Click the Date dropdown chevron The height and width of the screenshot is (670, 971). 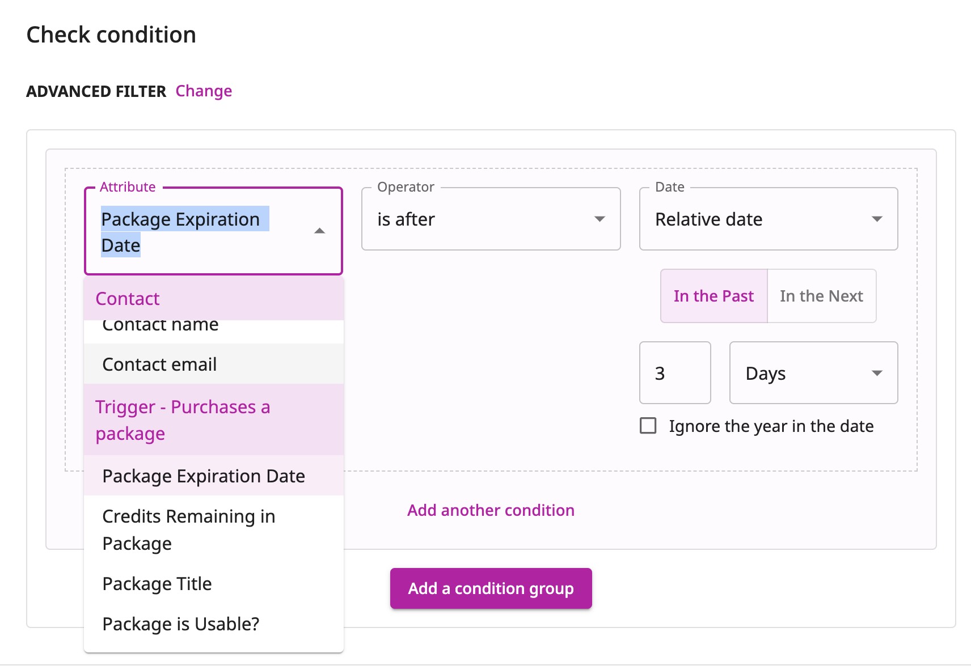tap(877, 219)
